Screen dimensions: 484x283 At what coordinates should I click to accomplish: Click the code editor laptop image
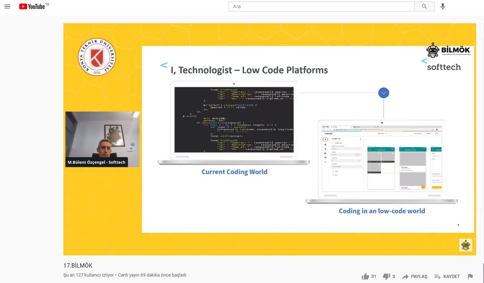pyautogui.click(x=234, y=120)
